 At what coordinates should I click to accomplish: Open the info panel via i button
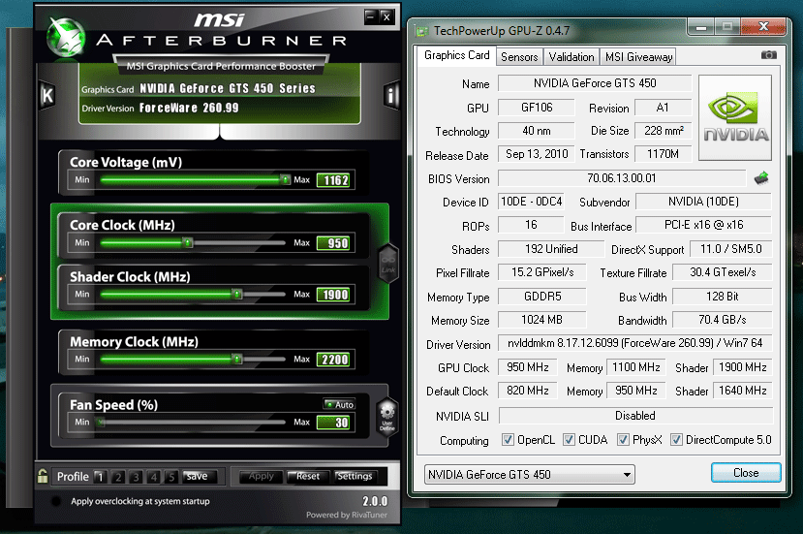[391, 95]
